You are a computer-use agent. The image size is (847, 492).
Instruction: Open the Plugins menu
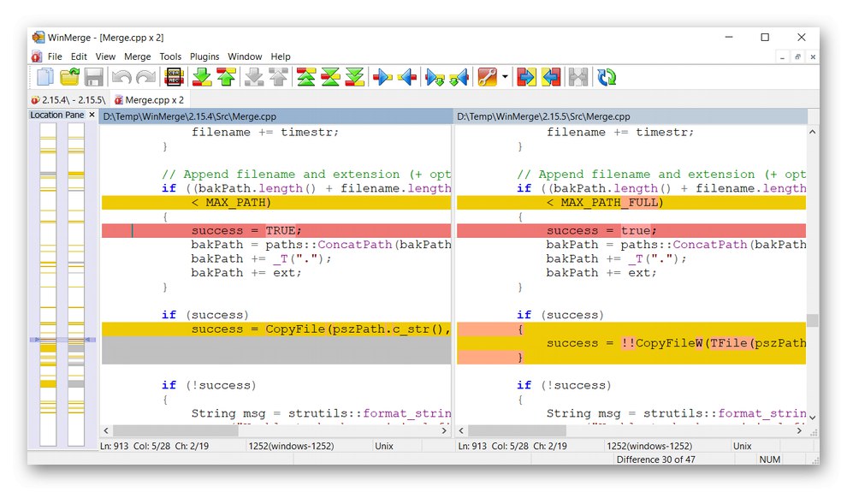coord(204,56)
